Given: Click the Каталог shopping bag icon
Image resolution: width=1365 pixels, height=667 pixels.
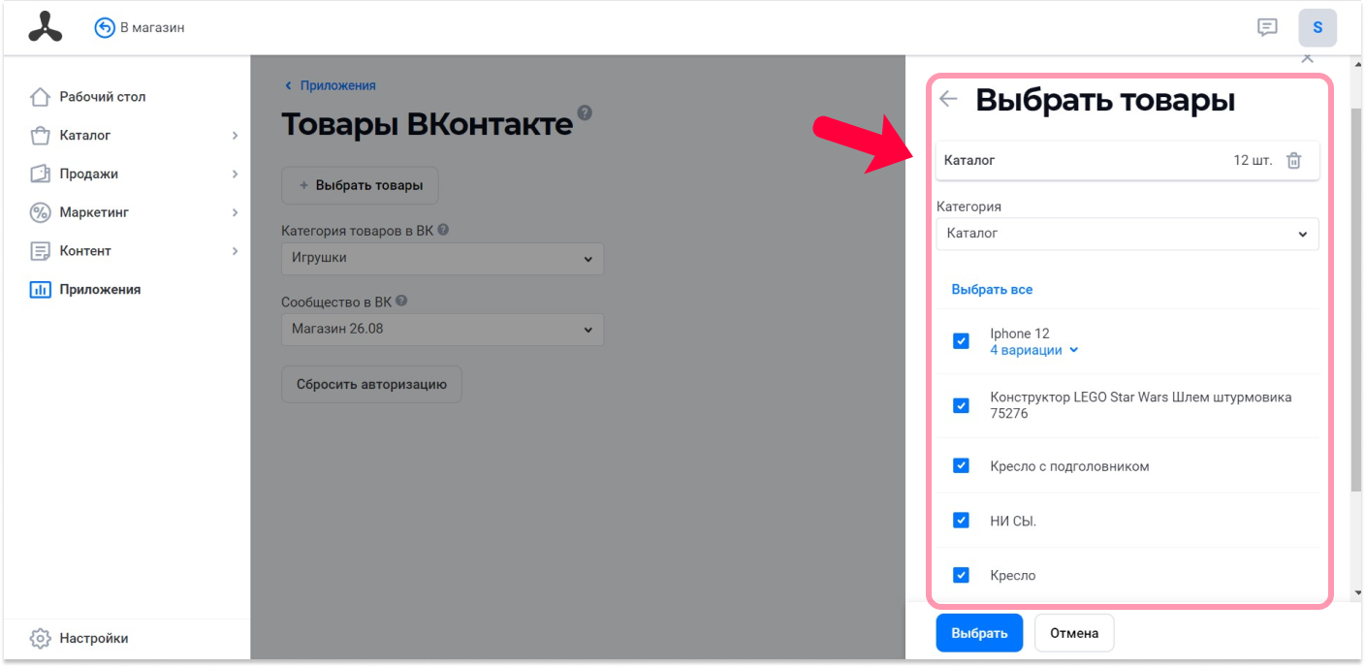Looking at the screenshot, I should click(x=40, y=136).
